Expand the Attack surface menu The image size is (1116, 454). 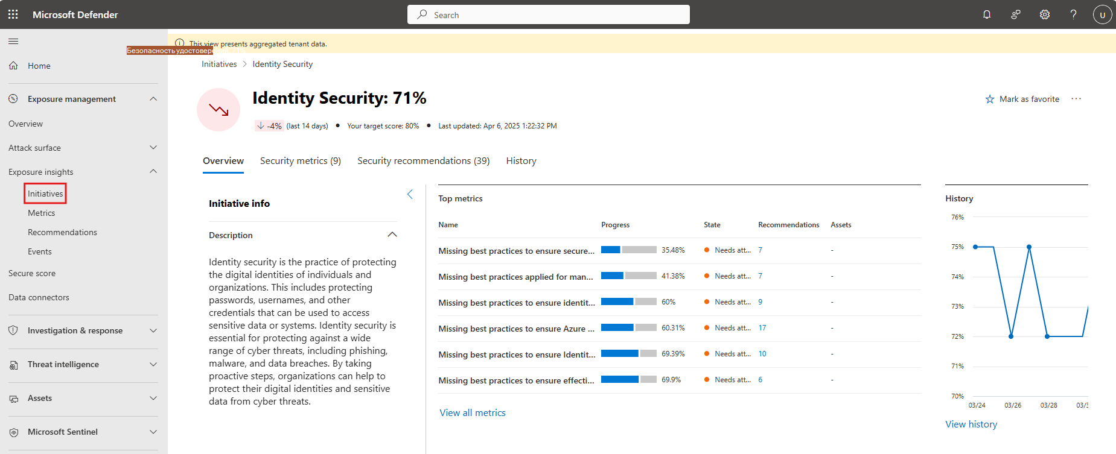pyautogui.click(x=153, y=148)
